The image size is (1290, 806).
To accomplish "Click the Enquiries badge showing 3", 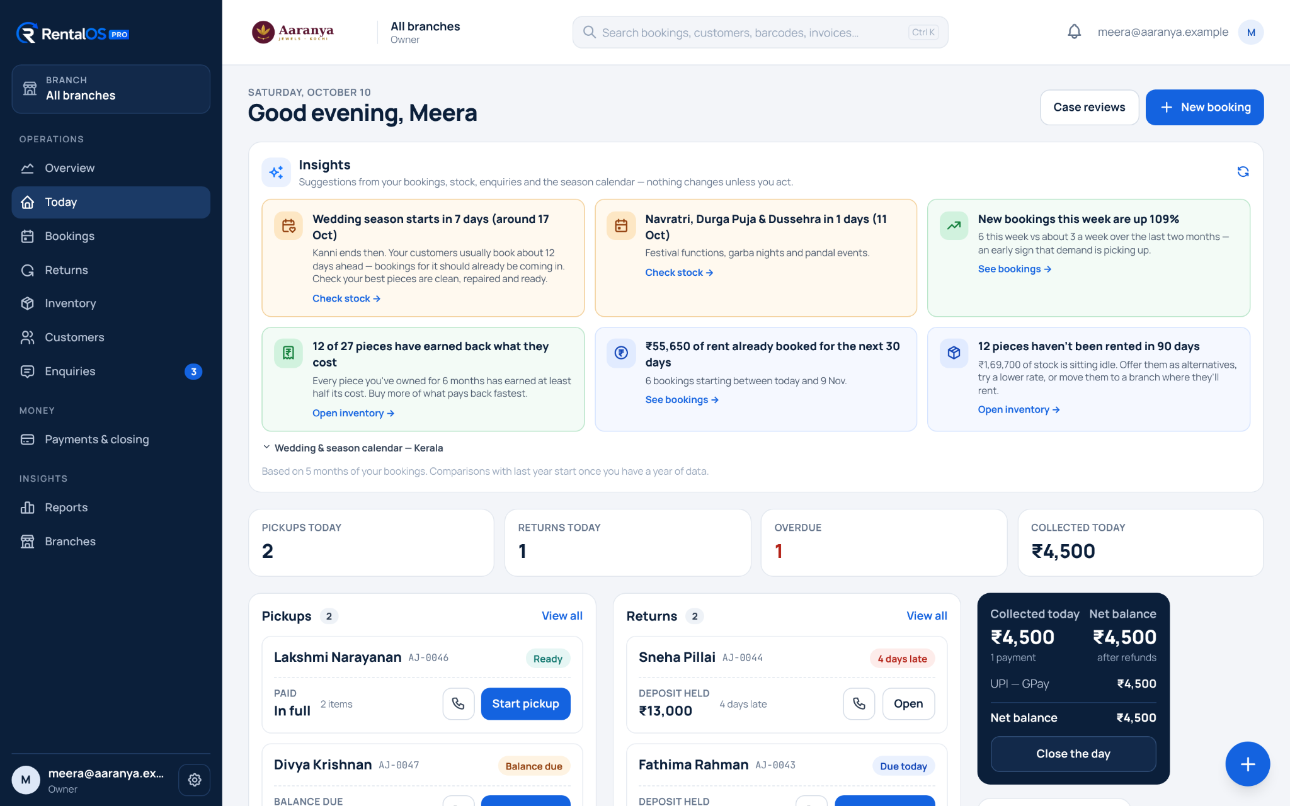I will coord(193,372).
